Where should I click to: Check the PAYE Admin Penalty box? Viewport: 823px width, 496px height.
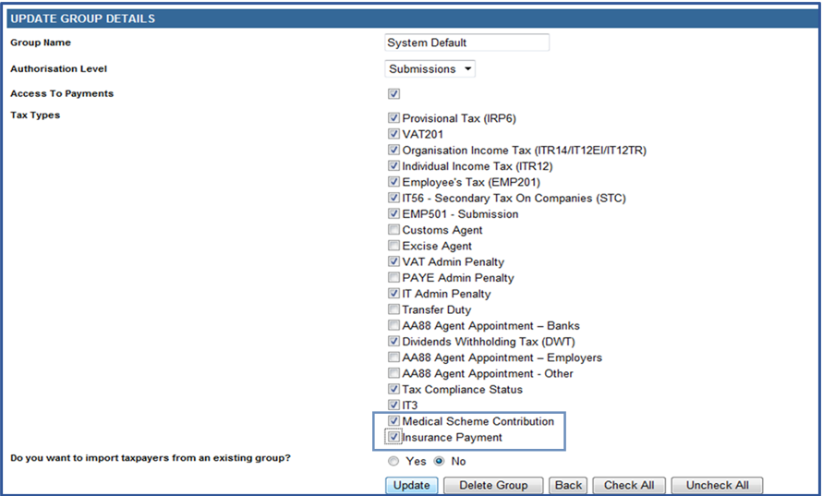click(394, 278)
